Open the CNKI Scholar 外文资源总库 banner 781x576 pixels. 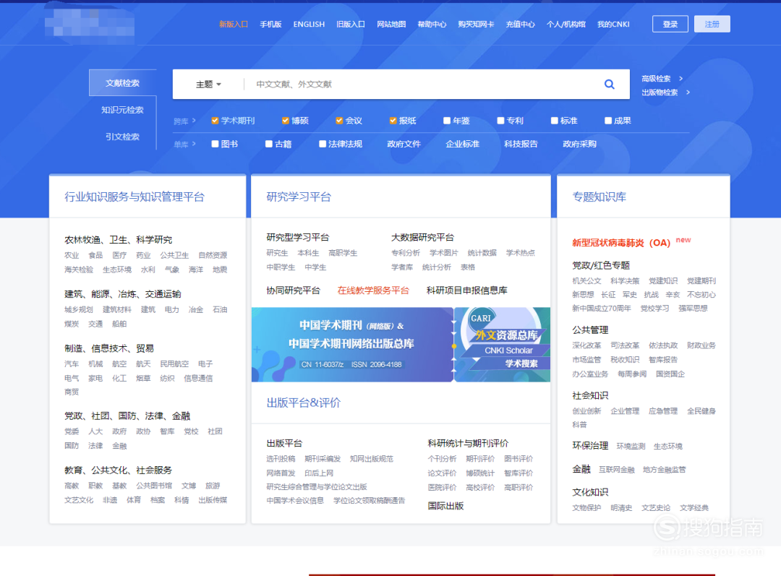(x=502, y=345)
